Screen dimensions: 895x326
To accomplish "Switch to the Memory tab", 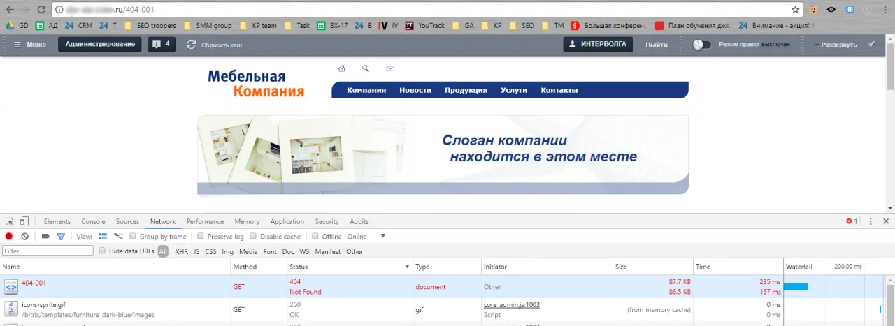I will click(x=247, y=221).
